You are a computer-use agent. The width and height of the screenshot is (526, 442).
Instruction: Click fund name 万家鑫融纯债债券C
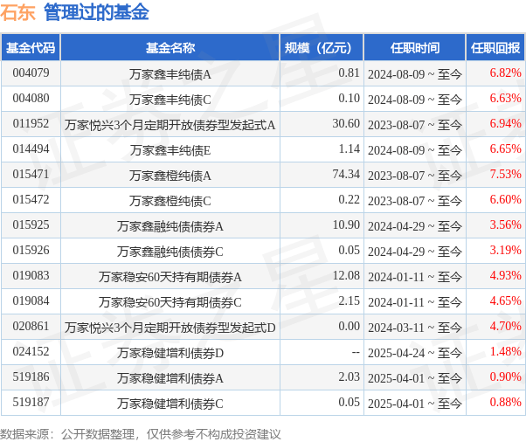click(x=170, y=252)
